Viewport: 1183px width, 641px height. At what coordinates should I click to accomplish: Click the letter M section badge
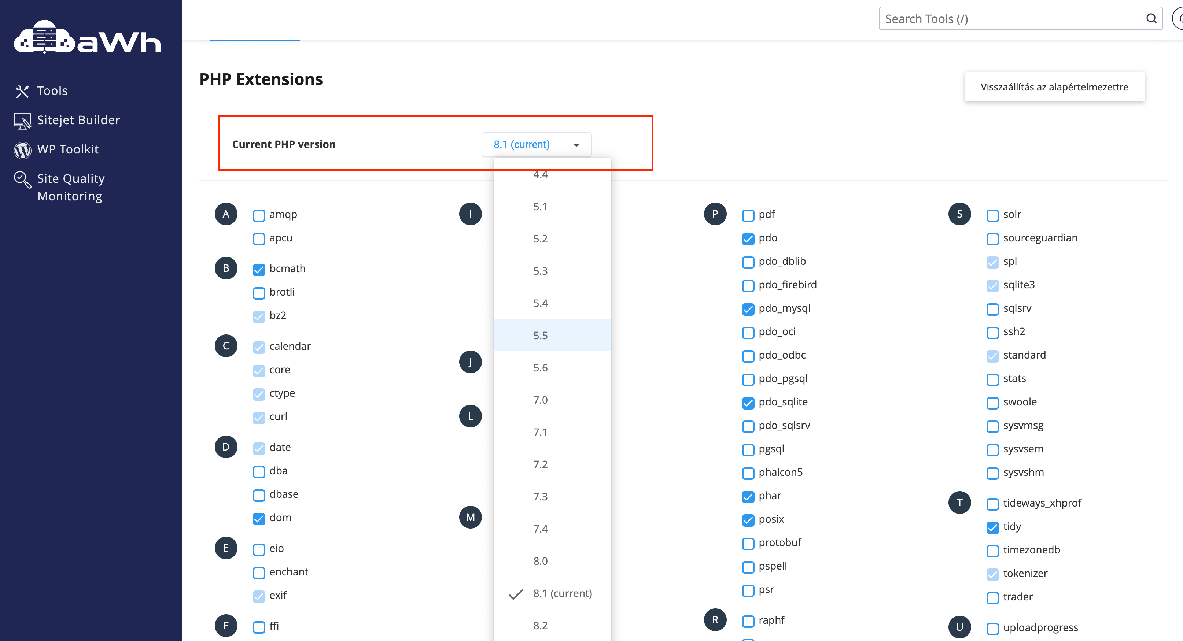(470, 517)
